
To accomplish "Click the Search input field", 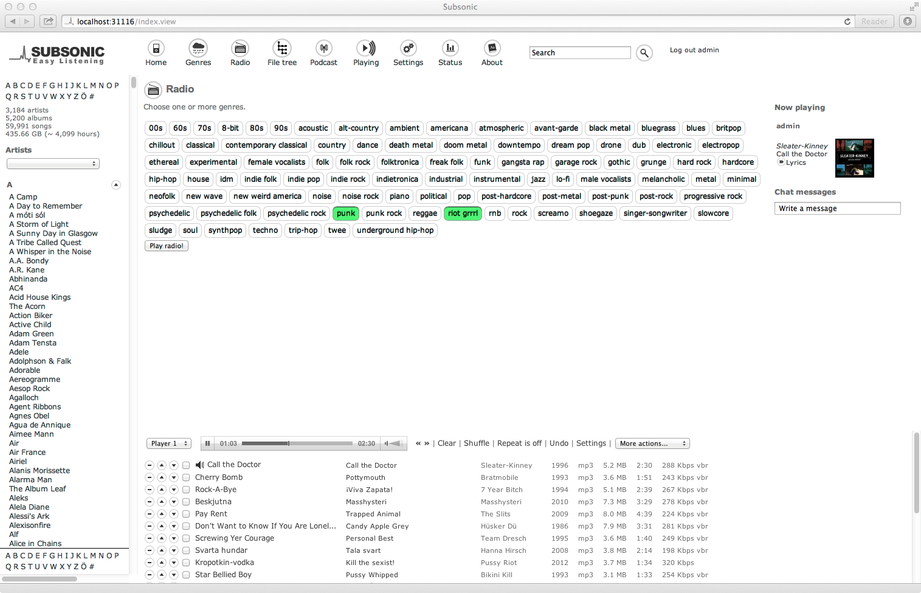I will tap(580, 53).
